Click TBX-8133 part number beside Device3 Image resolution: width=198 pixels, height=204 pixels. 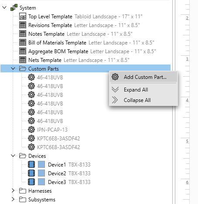click(79, 182)
